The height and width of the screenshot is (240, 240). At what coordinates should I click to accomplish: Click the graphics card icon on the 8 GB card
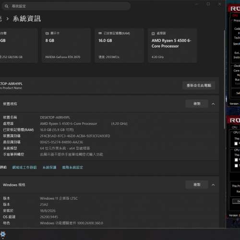click(x=47, y=33)
